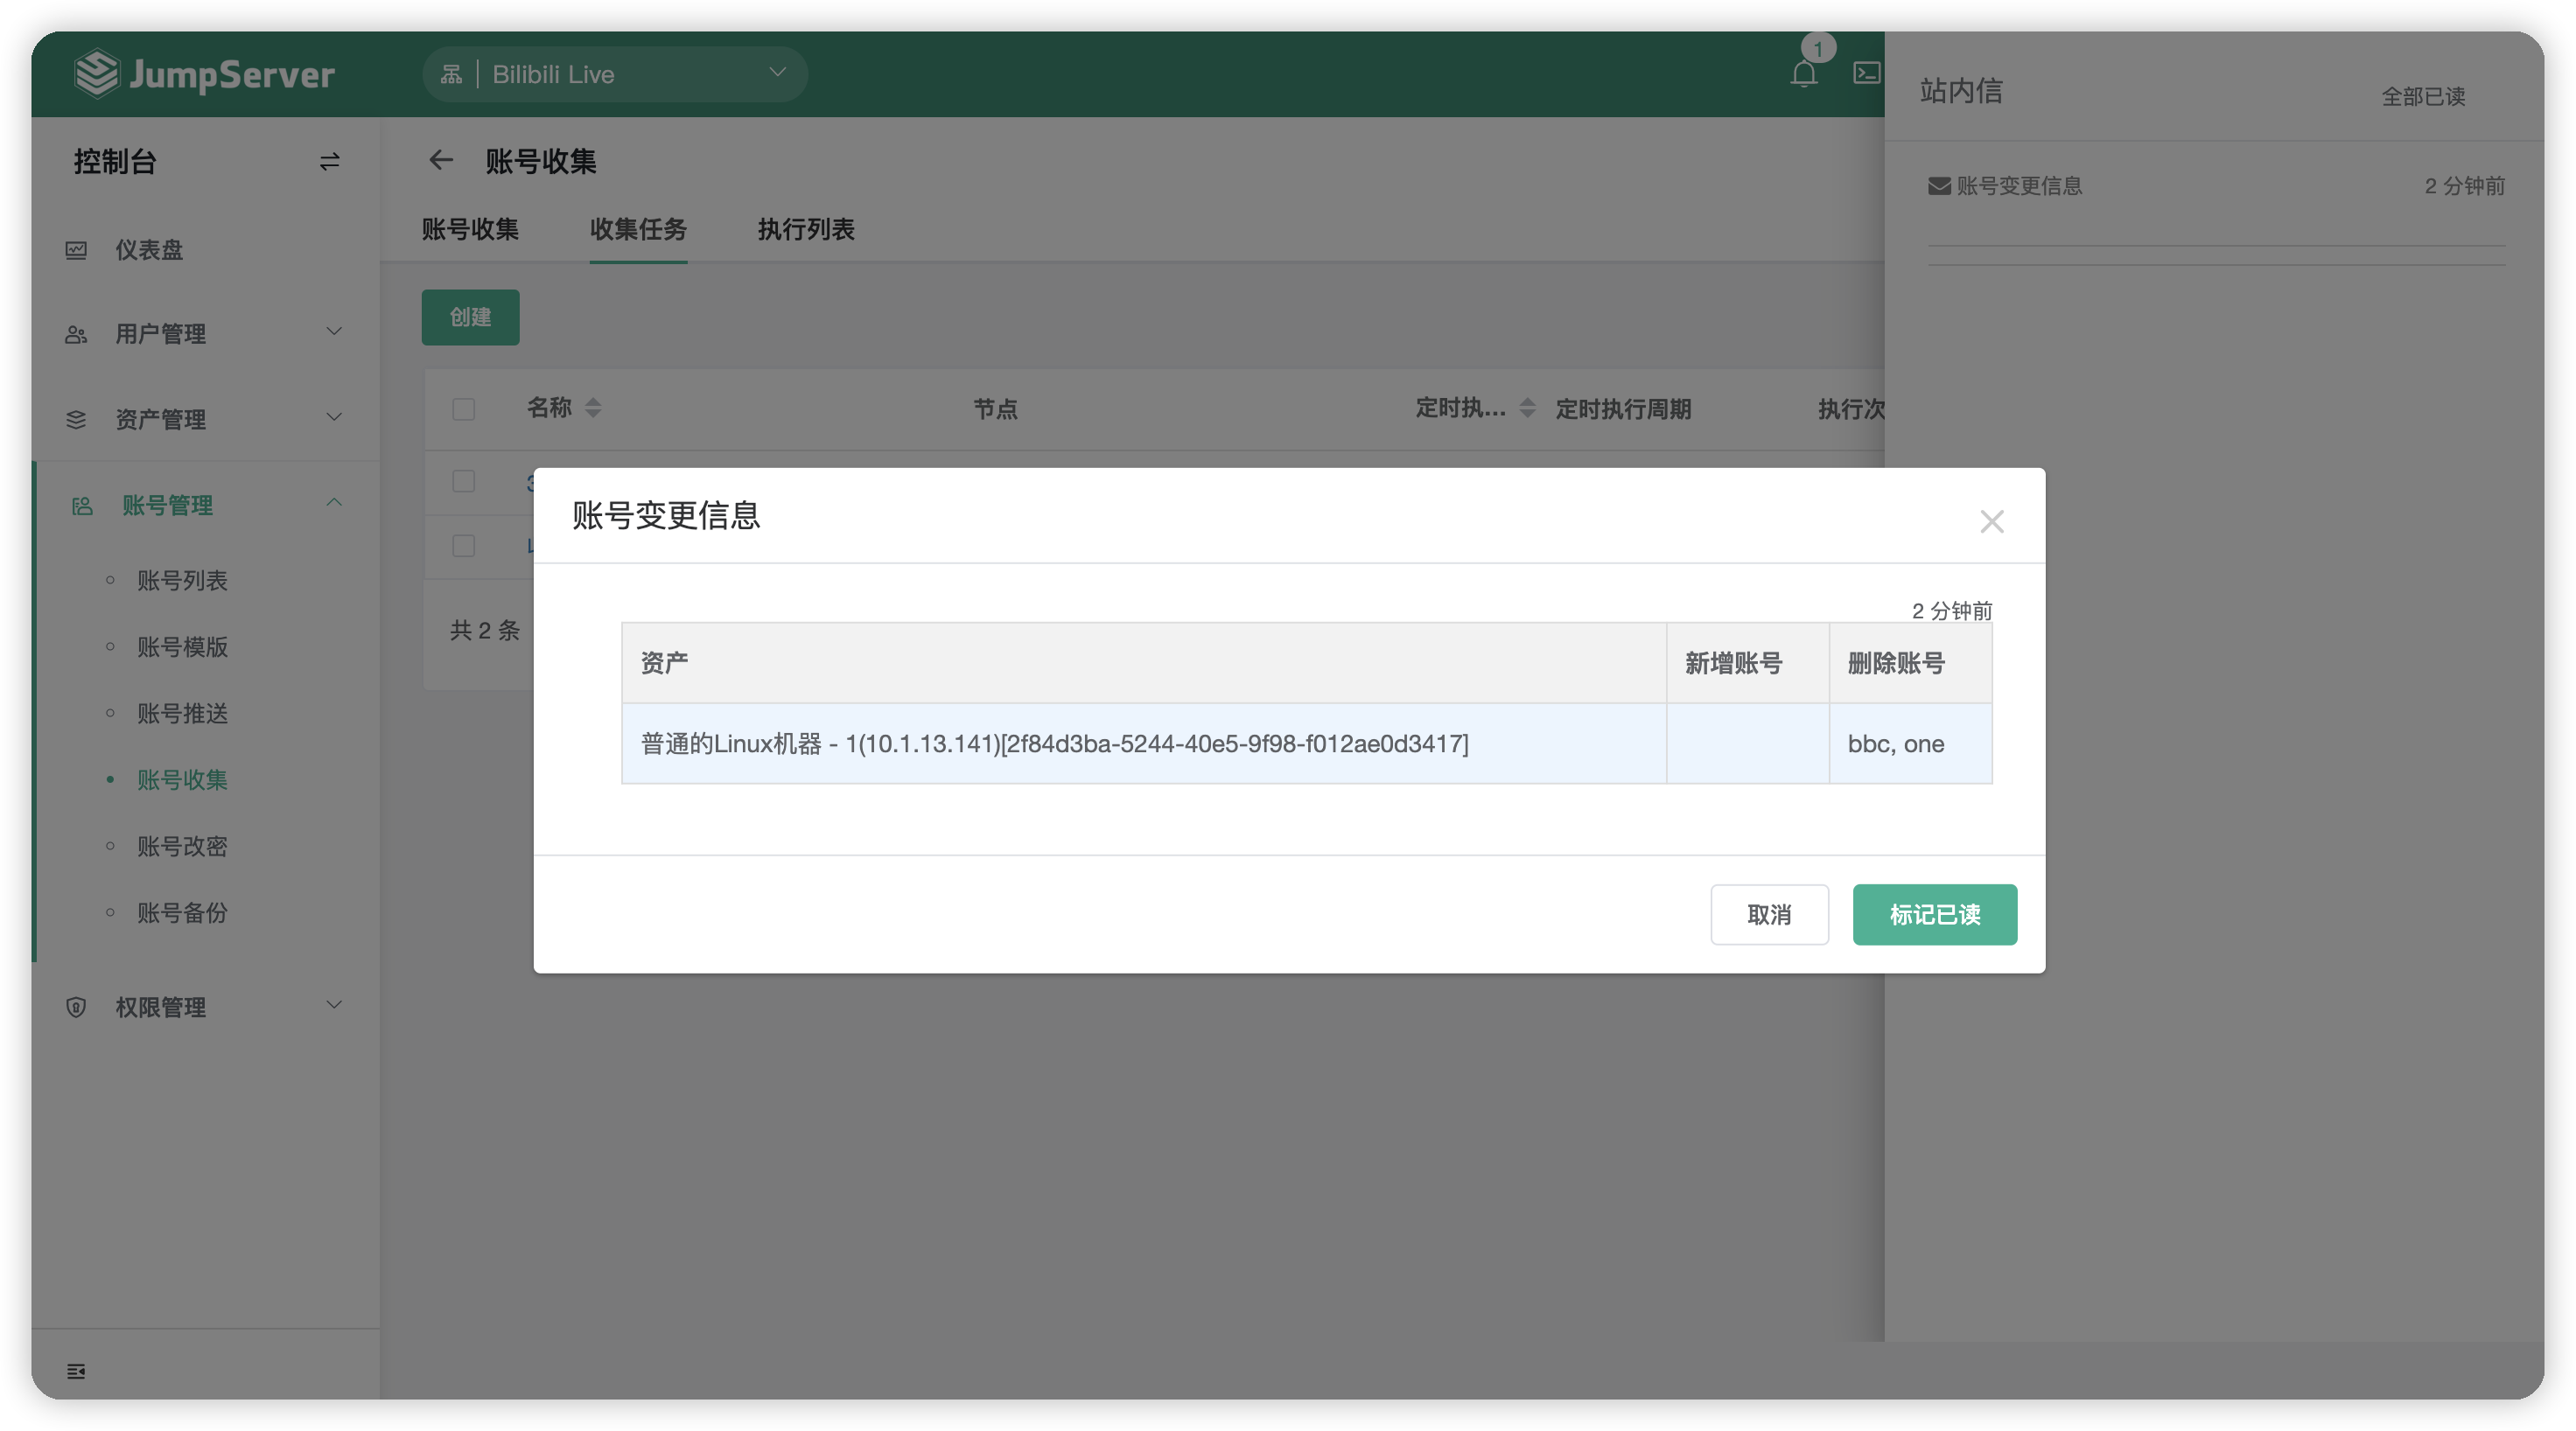This screenshot has height=1431, width=2576.
Task: Toggle the second row checkbox
Action: [x=463, y=545]
